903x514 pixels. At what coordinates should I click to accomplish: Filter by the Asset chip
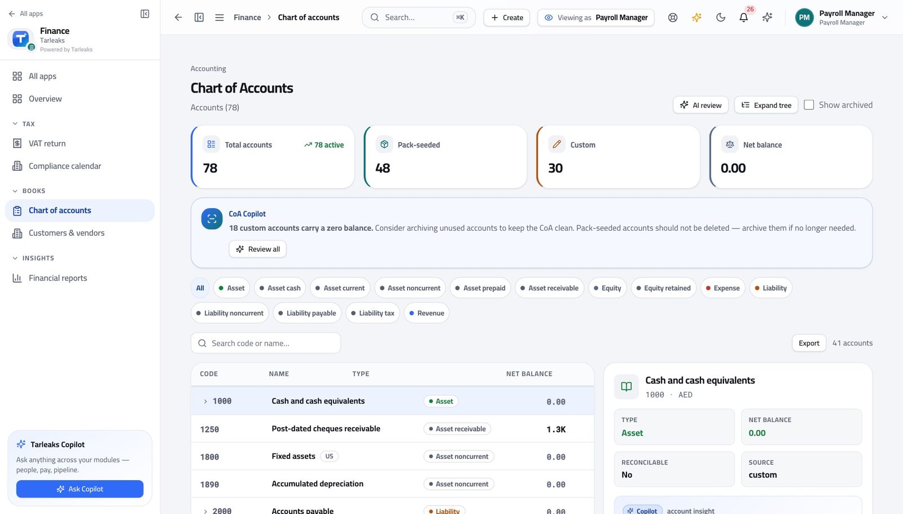(x=231, y=288)
